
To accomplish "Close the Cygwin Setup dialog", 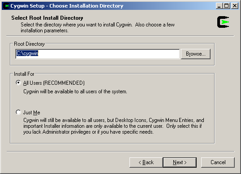I will click(x=235, y=6).
